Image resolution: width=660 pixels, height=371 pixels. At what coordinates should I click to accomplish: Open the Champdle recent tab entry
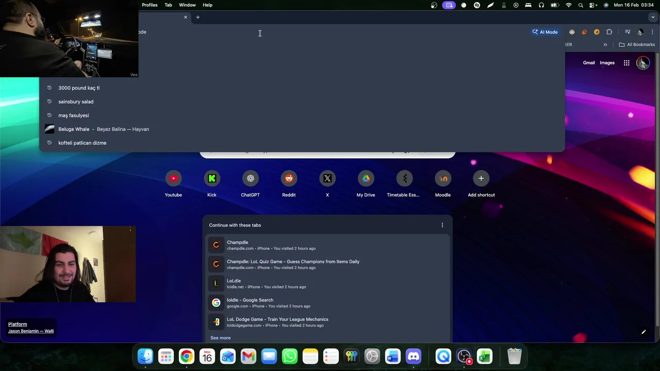[327, 245]
